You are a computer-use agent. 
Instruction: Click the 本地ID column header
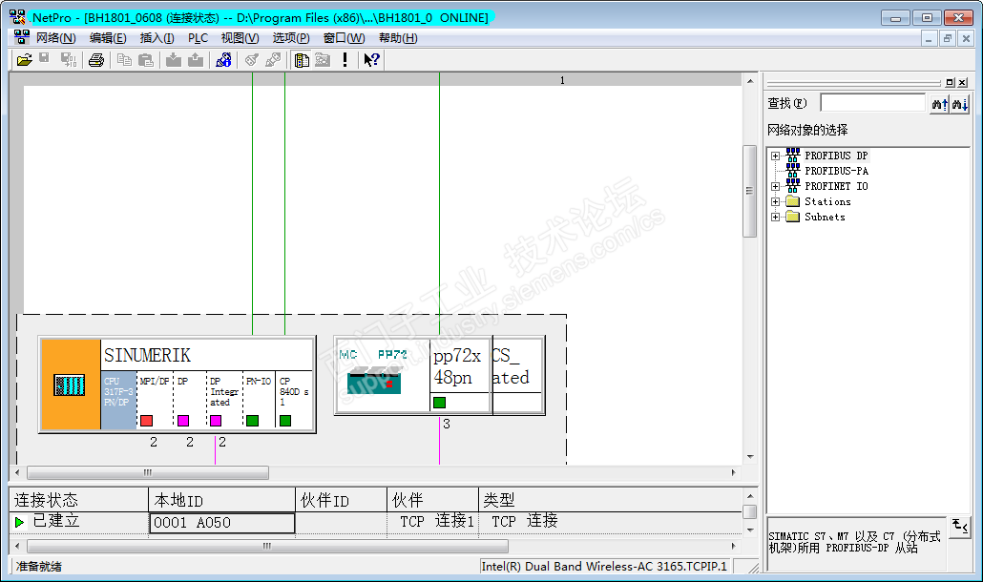tap(222, 500)
